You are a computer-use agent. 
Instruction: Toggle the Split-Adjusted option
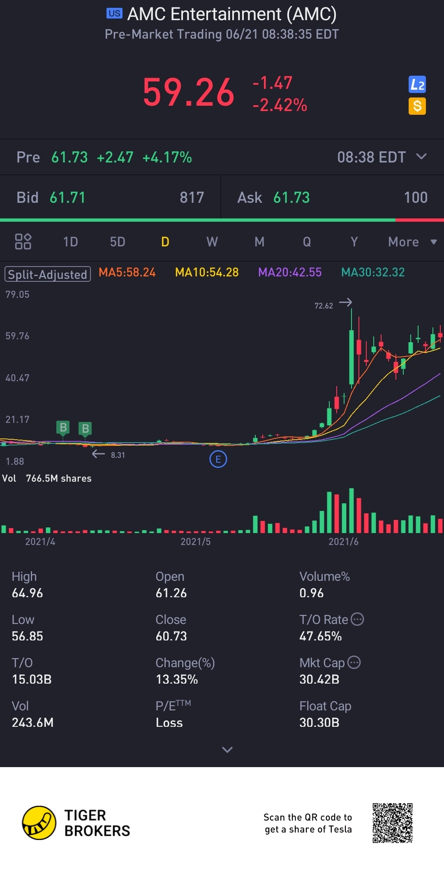tap(48, 274)
